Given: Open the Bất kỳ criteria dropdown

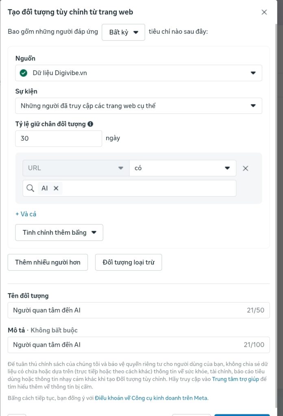Looking at the screenshot, I should (x=124, y=32).
